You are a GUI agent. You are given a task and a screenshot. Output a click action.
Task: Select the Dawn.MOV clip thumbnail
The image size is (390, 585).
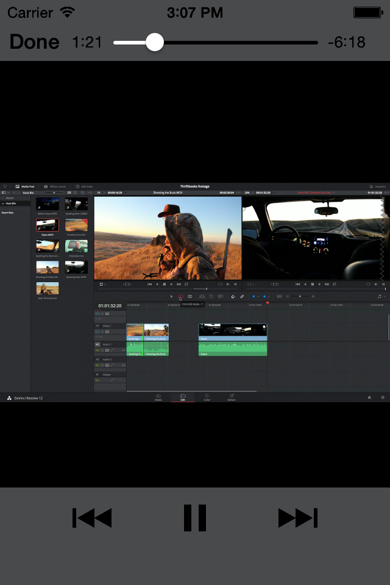[48, 225]
